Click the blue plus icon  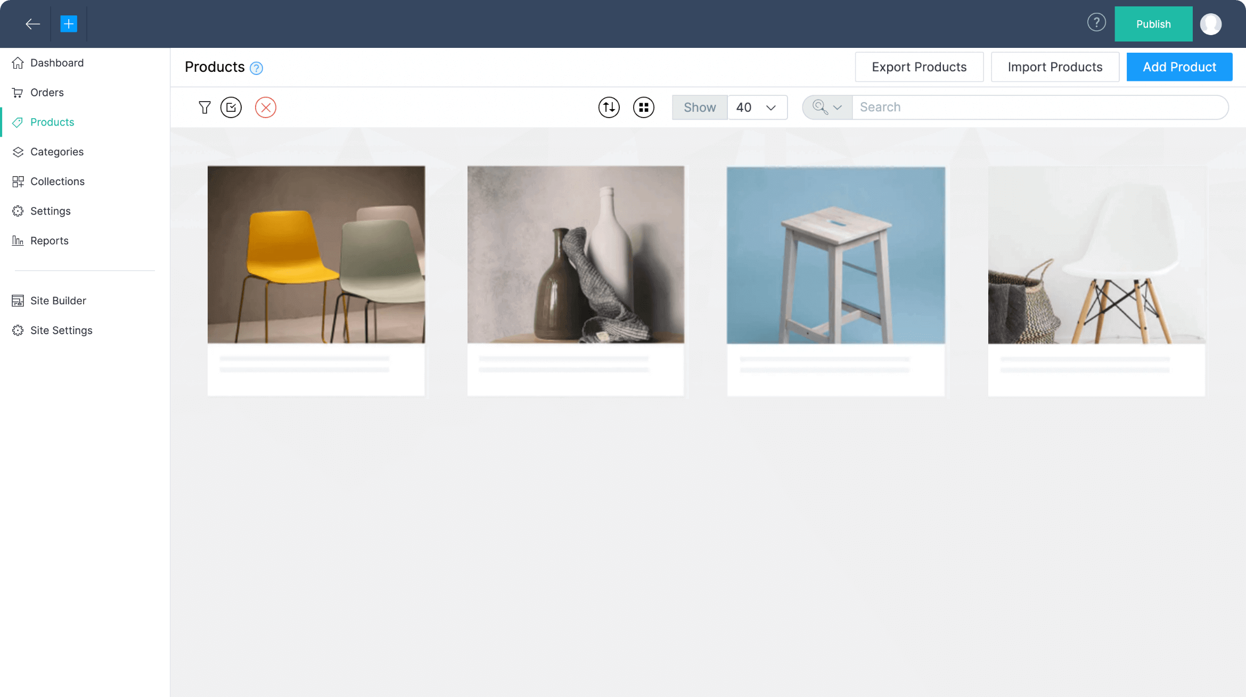click(69, 24)
